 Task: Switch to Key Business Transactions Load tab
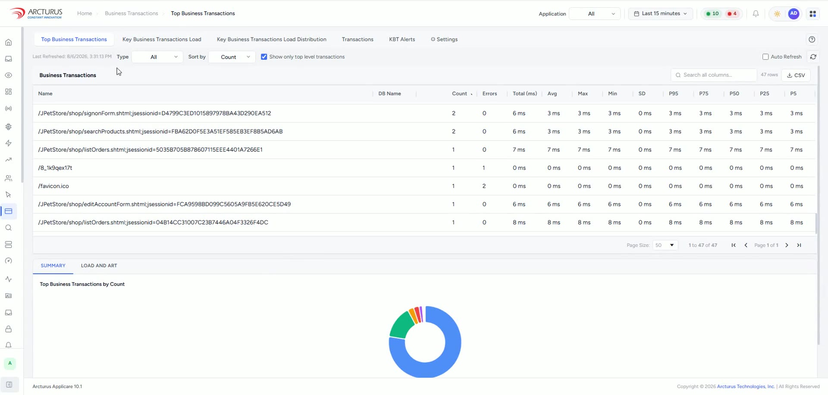coord(162,40)
